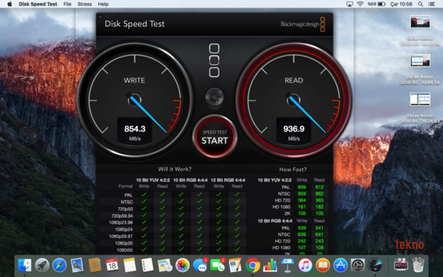Open Maps in the dock
443x277 pixels.
click(165, 265)
